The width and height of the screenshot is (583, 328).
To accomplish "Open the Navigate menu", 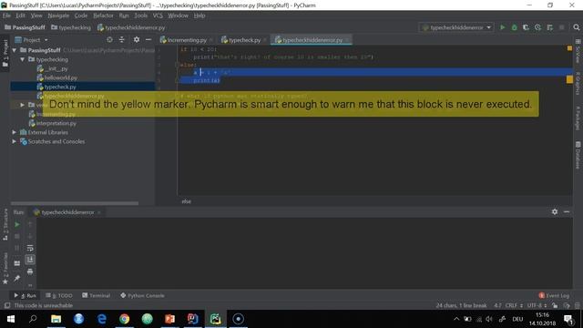I will tap(58, 15).
